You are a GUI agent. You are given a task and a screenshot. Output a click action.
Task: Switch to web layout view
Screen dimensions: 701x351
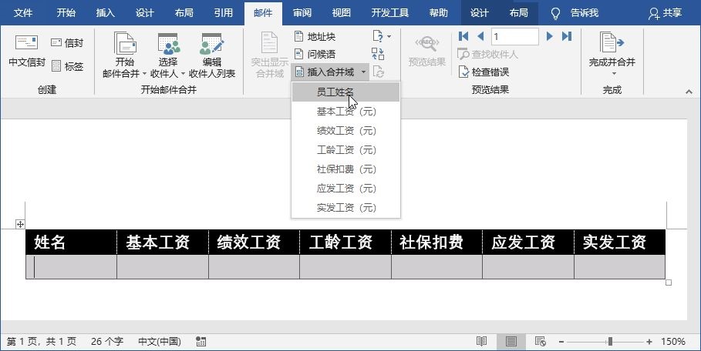541,342
